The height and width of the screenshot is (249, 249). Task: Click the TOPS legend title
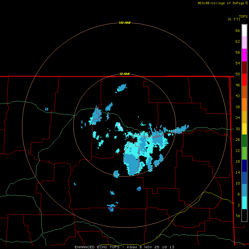(243, 16)
